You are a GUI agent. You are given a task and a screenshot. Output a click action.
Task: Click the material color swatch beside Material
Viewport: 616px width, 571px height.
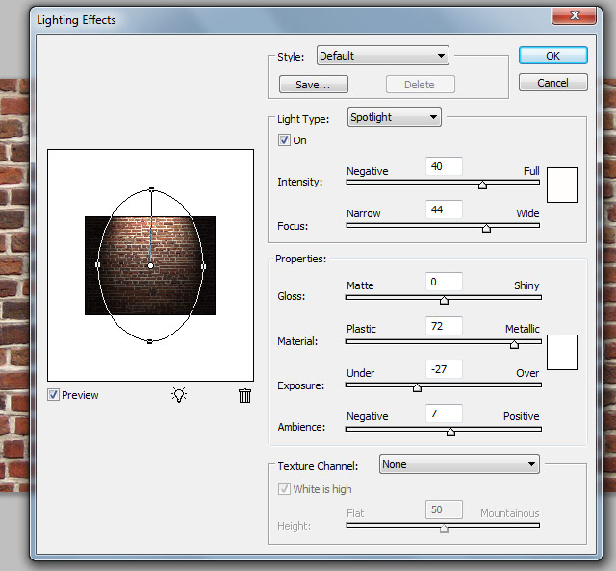[x=562, y=352]
